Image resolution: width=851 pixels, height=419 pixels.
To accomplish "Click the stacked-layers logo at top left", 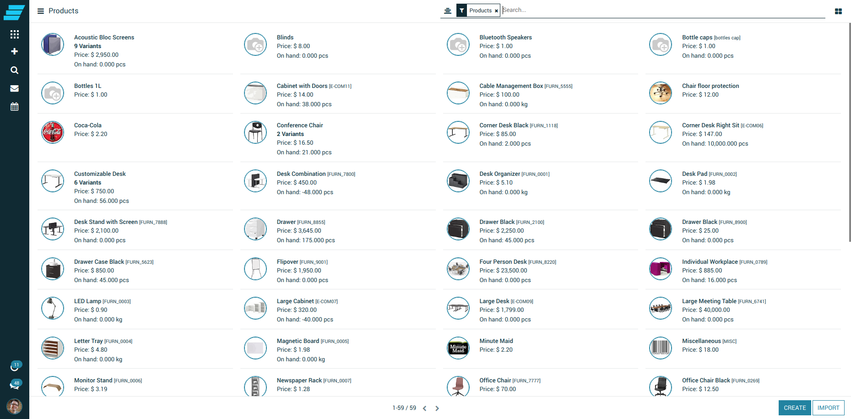I will click(14, 12).
